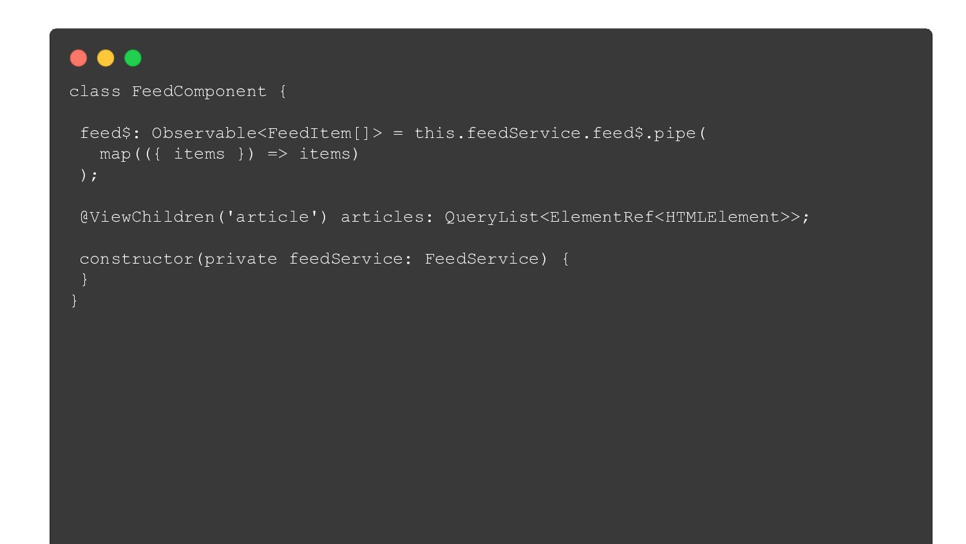Click the yellow minimize window button
Screen dimensions: 966x544
point(106,59)
